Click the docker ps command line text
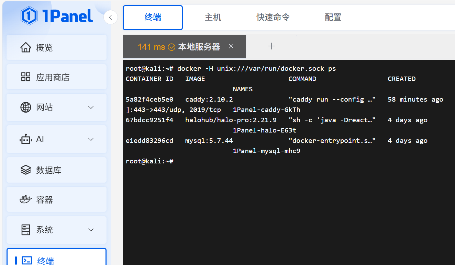 (x=257, y=69)
